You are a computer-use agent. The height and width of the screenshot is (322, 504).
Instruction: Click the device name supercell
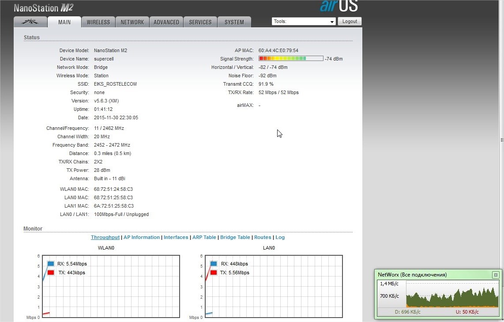coord(104,59)
